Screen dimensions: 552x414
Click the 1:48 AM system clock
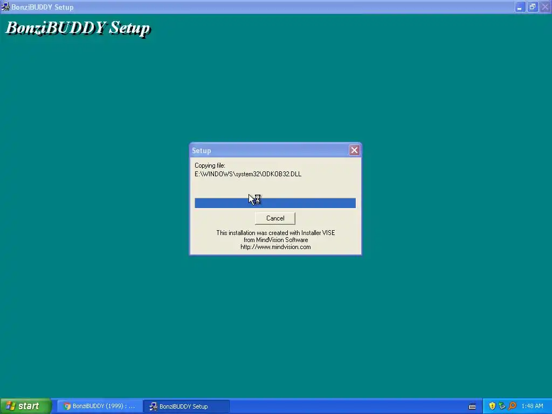[532, 406]
